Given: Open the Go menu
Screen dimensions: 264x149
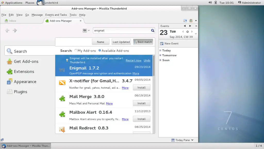Looking at the screenshot, I should click(27, 15).
